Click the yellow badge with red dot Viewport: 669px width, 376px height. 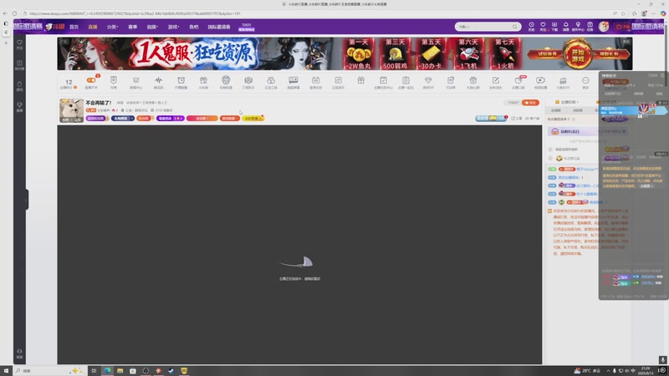coord(253,118)
